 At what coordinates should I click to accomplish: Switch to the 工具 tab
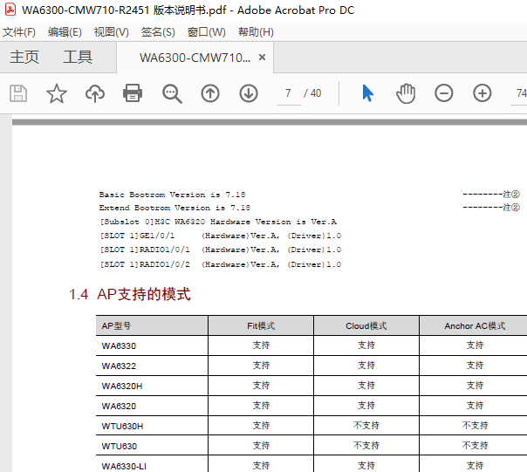click(x=78, y=58)
